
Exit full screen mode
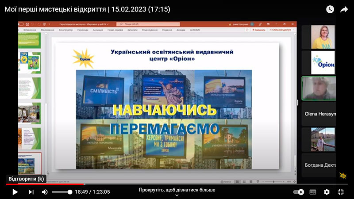click(x=341, y=192)
